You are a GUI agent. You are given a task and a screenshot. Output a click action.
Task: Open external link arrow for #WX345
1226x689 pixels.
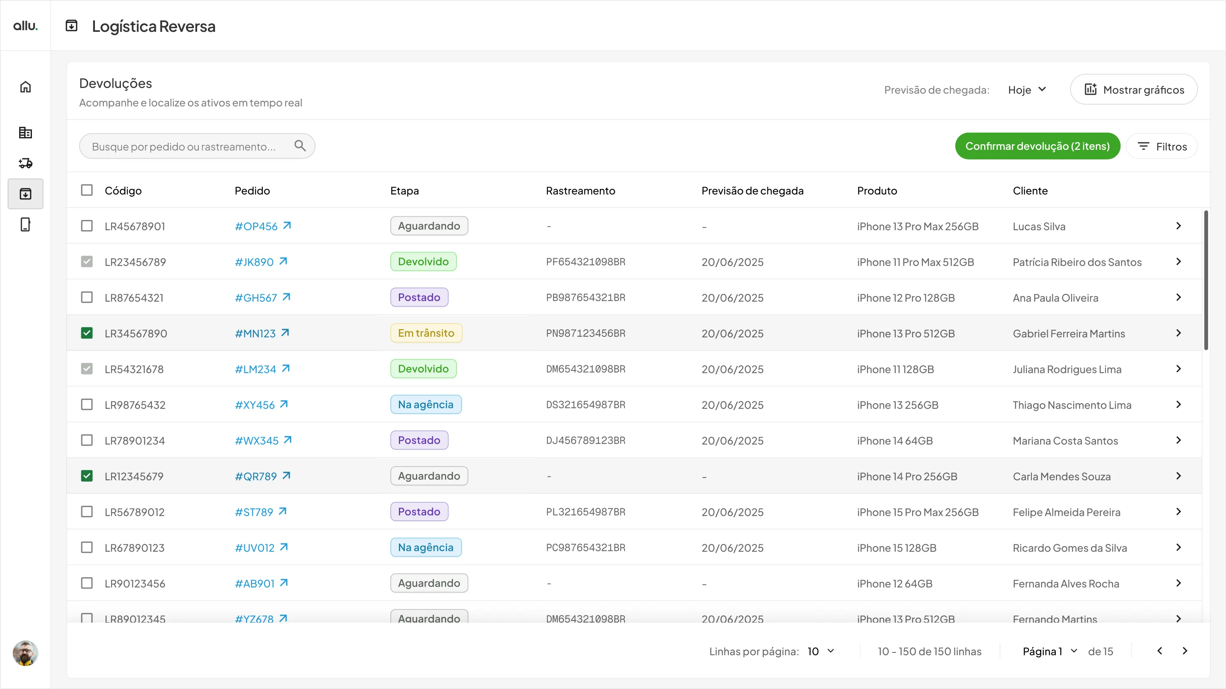point(287,440)
